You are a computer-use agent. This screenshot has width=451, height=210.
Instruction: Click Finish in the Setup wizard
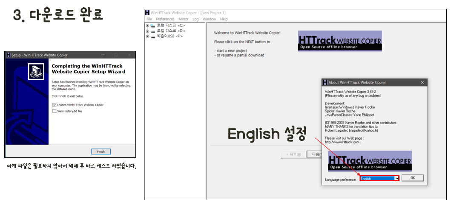(101, 151)
